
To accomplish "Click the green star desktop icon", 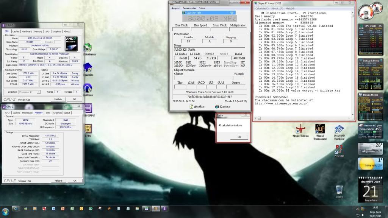I will (88, 48).
